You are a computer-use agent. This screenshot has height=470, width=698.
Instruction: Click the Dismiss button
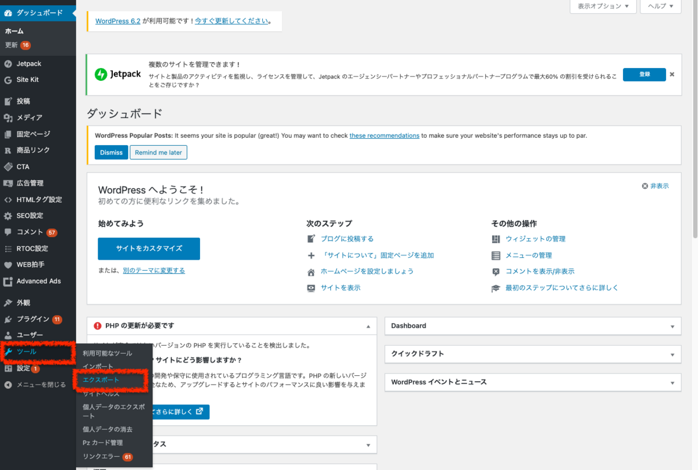coord(111,152)
